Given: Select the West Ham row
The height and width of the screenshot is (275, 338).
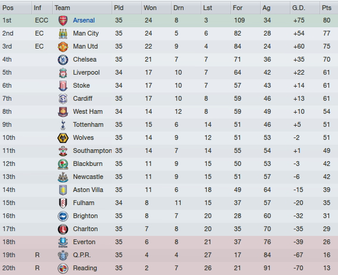Looking at the screenshot, I should (169, 112).
